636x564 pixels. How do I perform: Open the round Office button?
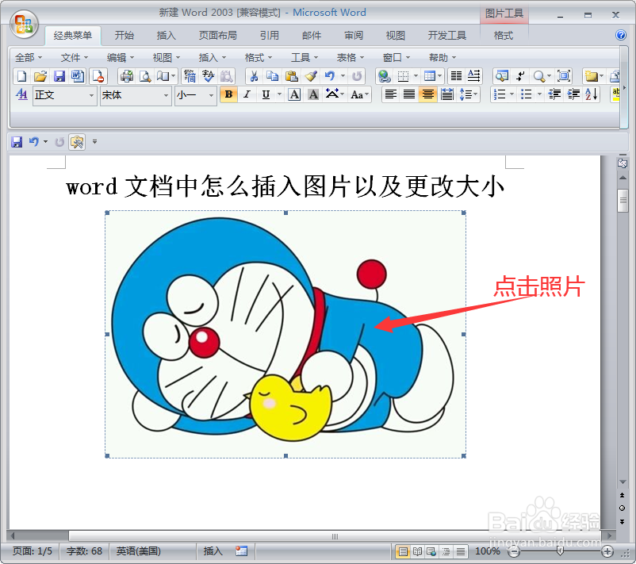coord(25,25)
